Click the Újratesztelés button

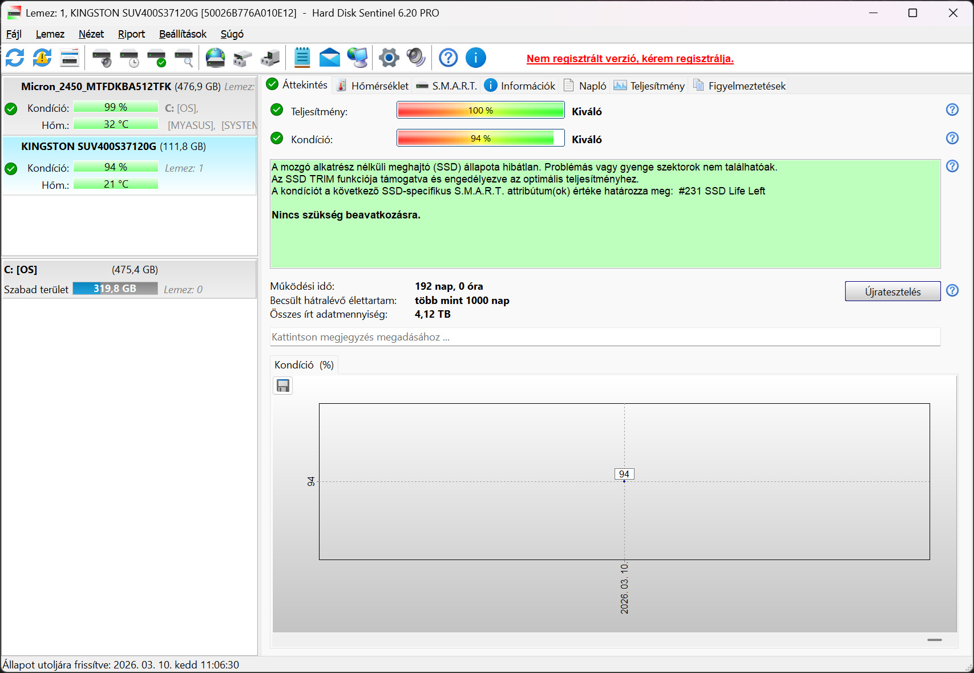(893, 291)
